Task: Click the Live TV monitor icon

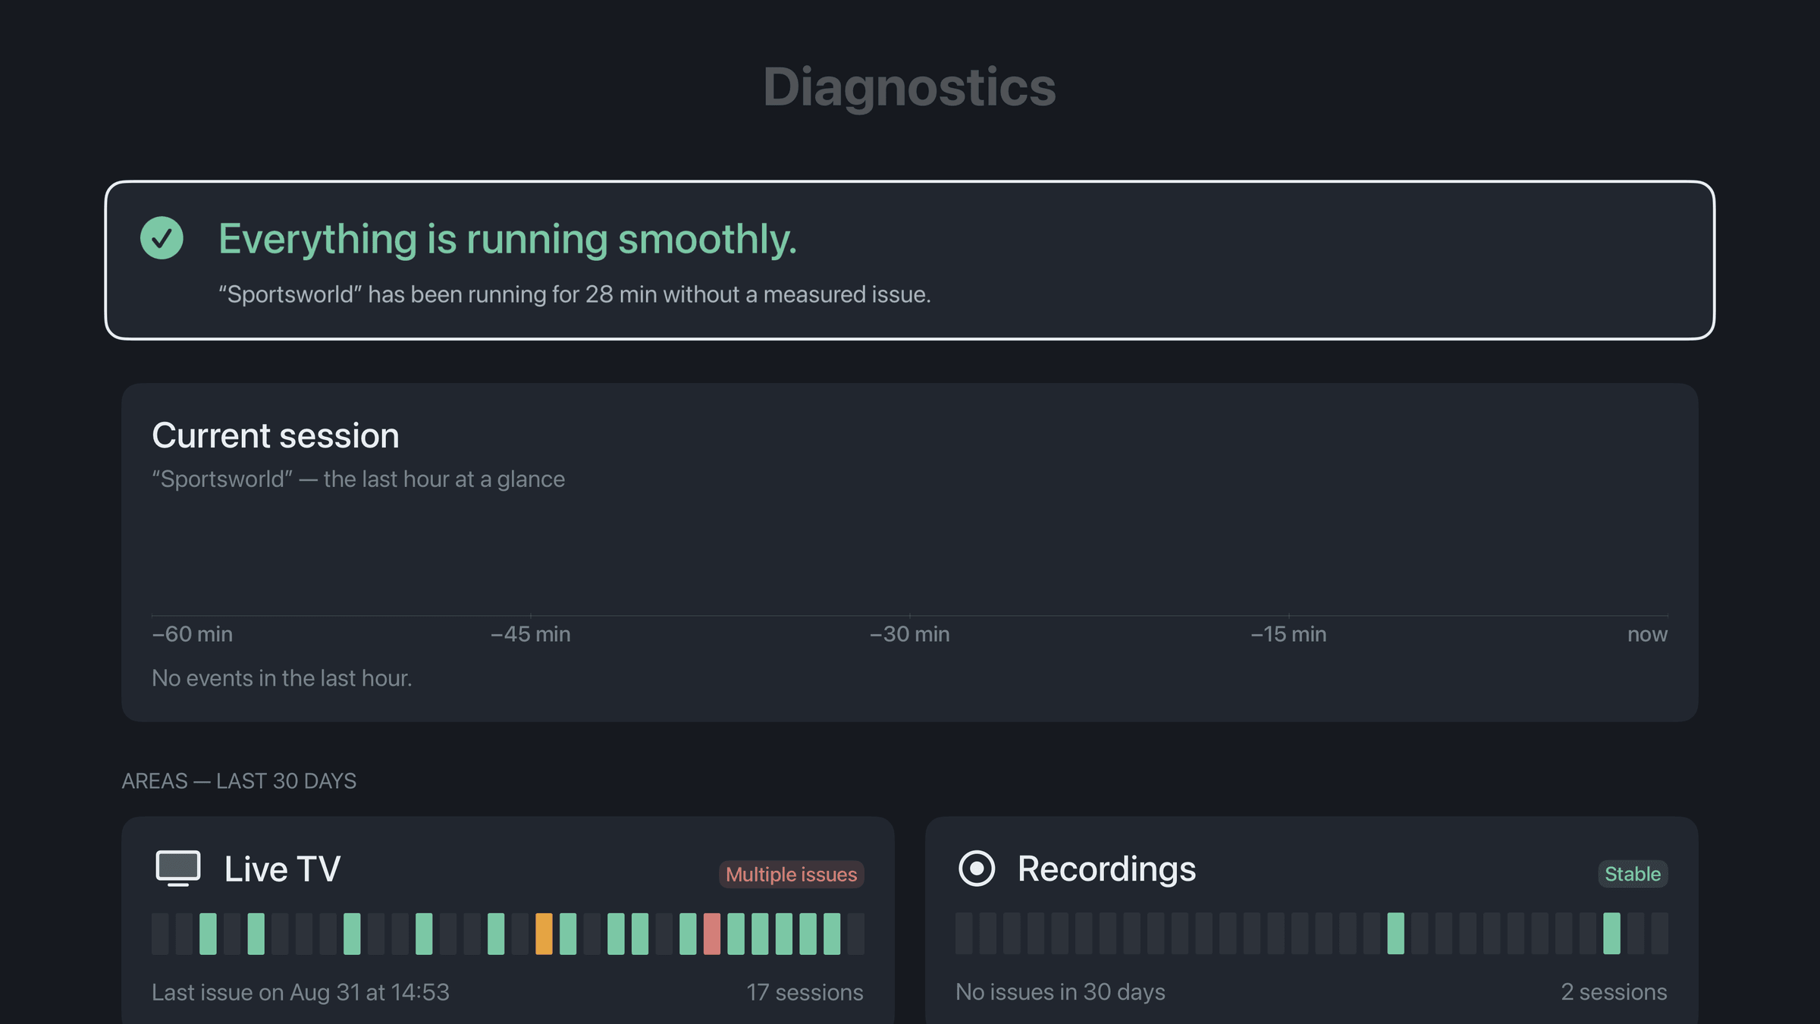Action: 178,869
